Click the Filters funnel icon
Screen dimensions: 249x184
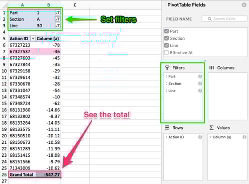click(x=167, y=68)
